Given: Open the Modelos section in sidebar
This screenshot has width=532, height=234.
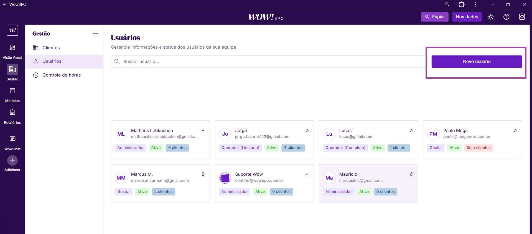Looking at the screenshot, I should tap(12, 91).
